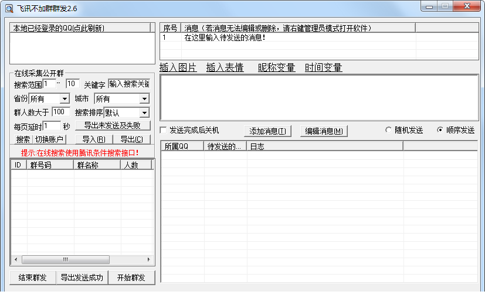Click ID column header in group list
This screenshot has height=305, width=485.
click(19, 165)
